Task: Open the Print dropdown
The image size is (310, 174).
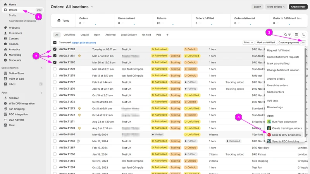Action: [x=248, y=43]
